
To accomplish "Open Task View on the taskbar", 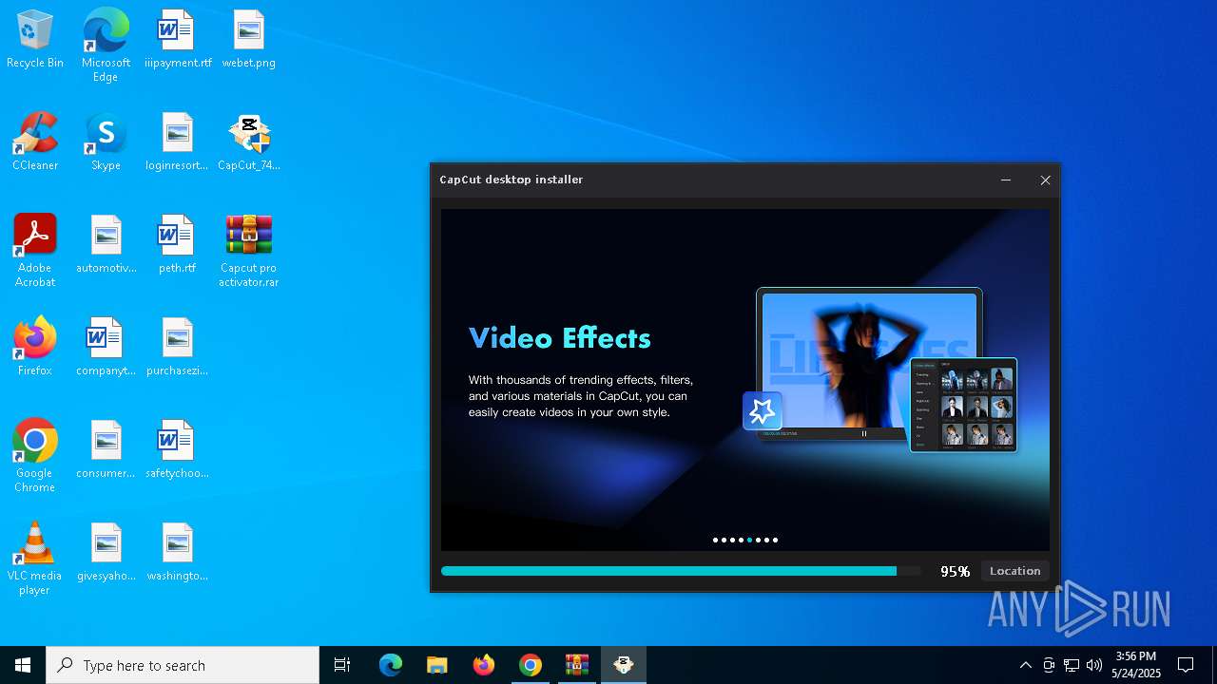I will pyautogui.click(x=342, y=665).
